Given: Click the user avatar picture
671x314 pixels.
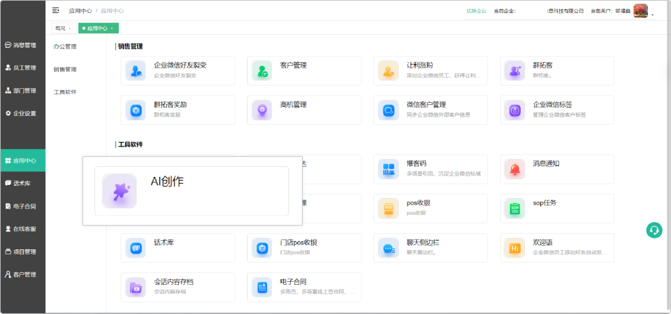Looking at the screenshot, I should (x=641, y=11).
